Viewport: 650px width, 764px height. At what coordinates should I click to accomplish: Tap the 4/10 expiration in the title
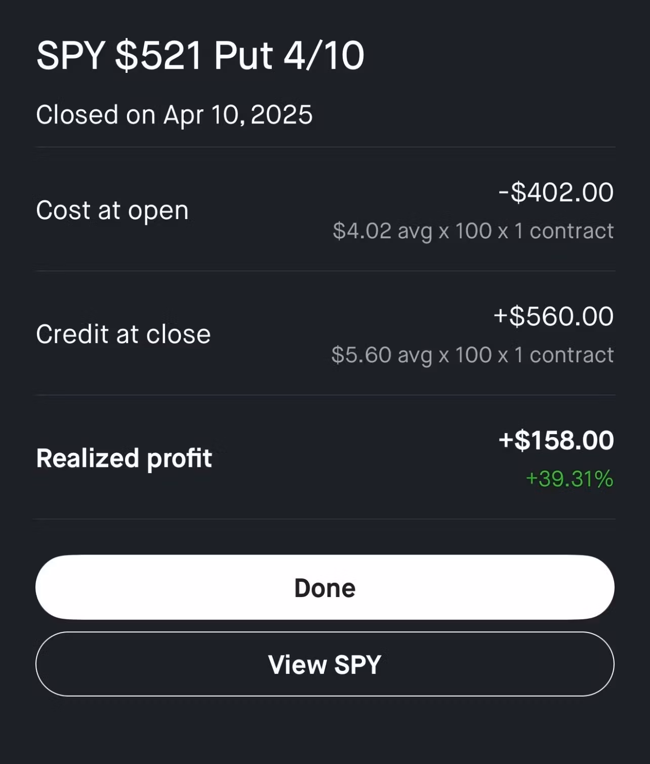point(324,55)
